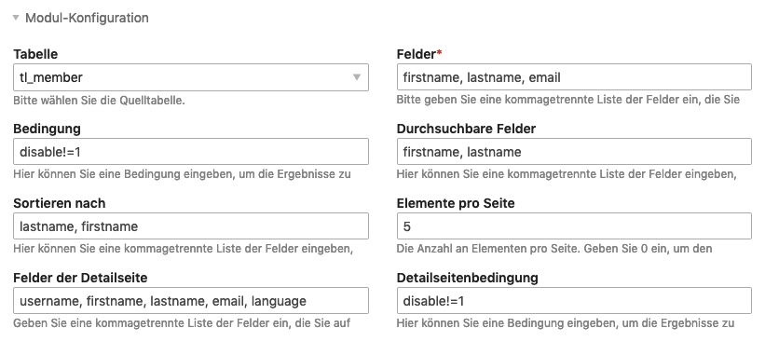Screen dimensions: 765x355
Task: Click the Sortieren nach label
Action: pyautogui.click(x=59, y=203)
